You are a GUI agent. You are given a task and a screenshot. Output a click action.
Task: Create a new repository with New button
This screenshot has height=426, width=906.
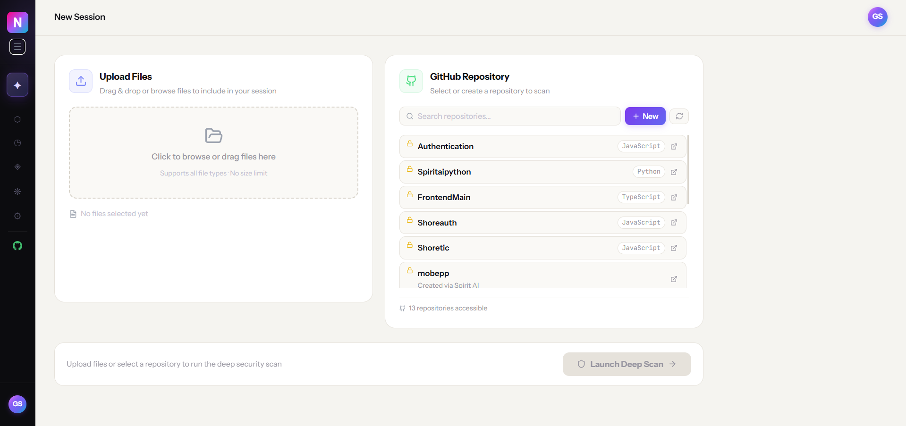[x=645, y=116]
